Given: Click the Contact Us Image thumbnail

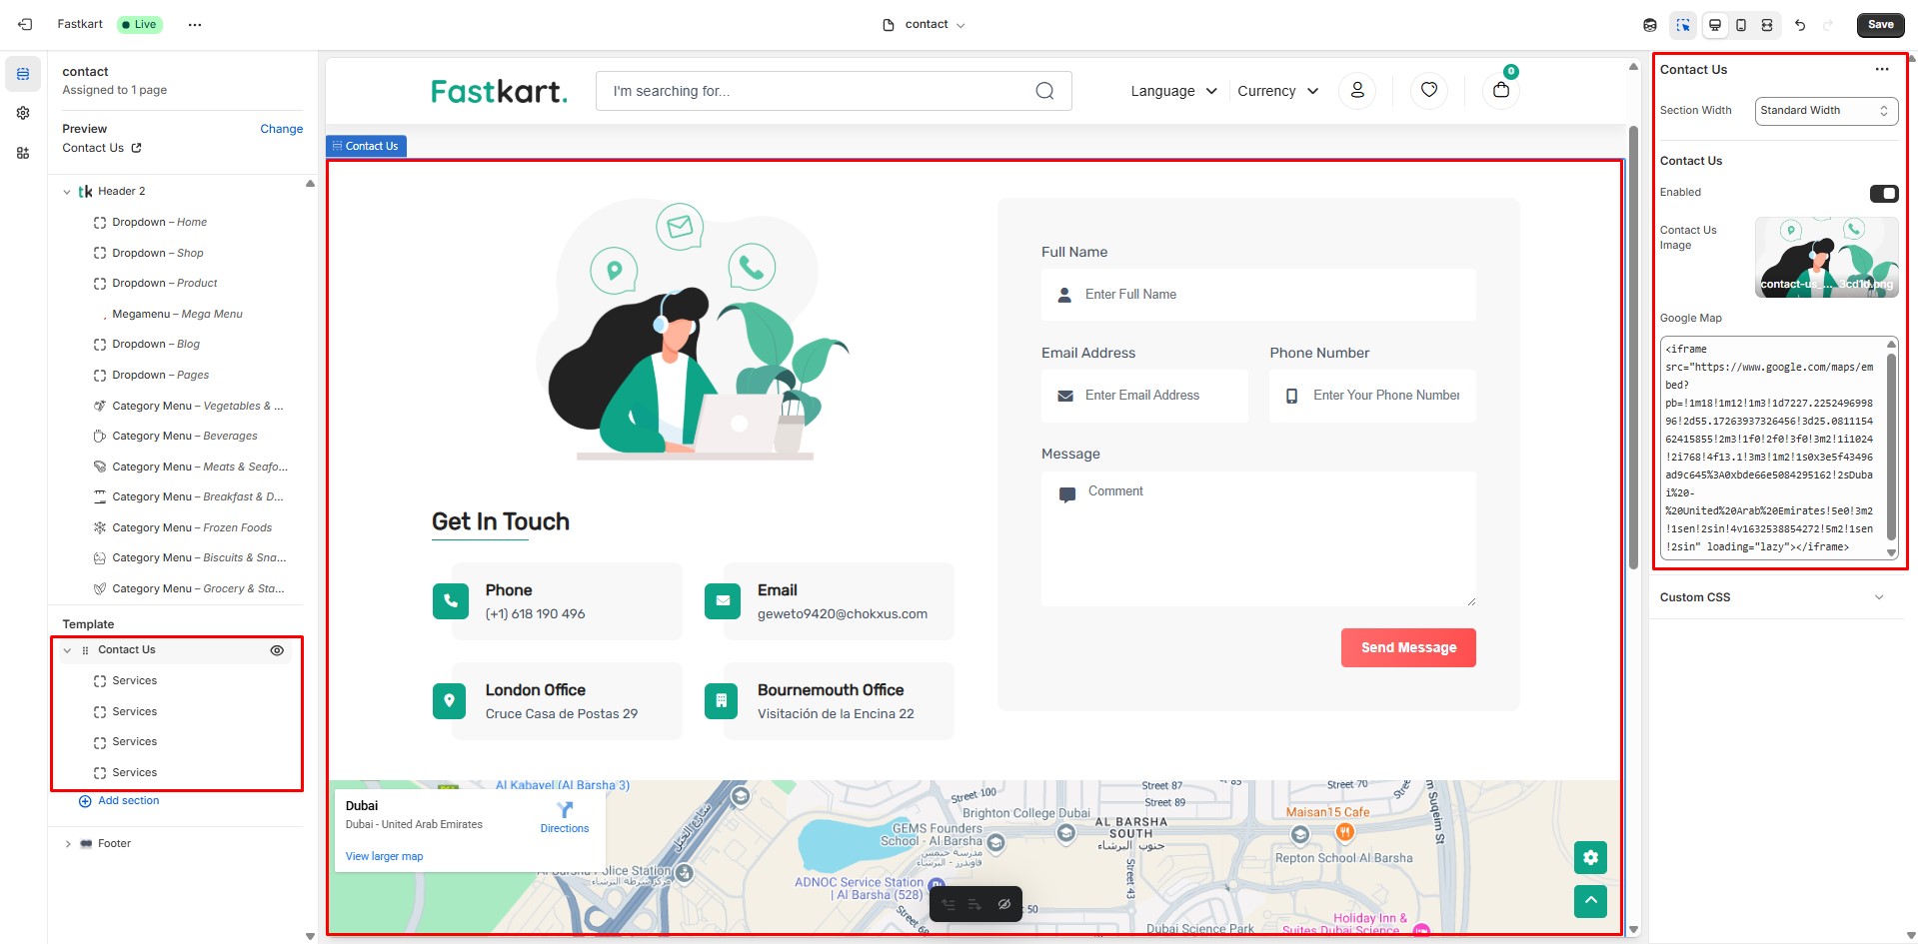Looking at the screenshot, I should click(x=1826, y=258).
